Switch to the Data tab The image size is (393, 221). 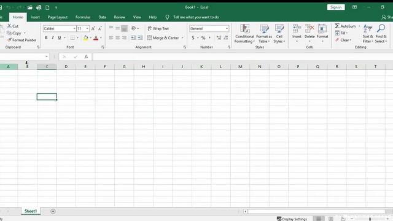pyautogui.click(x=102, y=17)
